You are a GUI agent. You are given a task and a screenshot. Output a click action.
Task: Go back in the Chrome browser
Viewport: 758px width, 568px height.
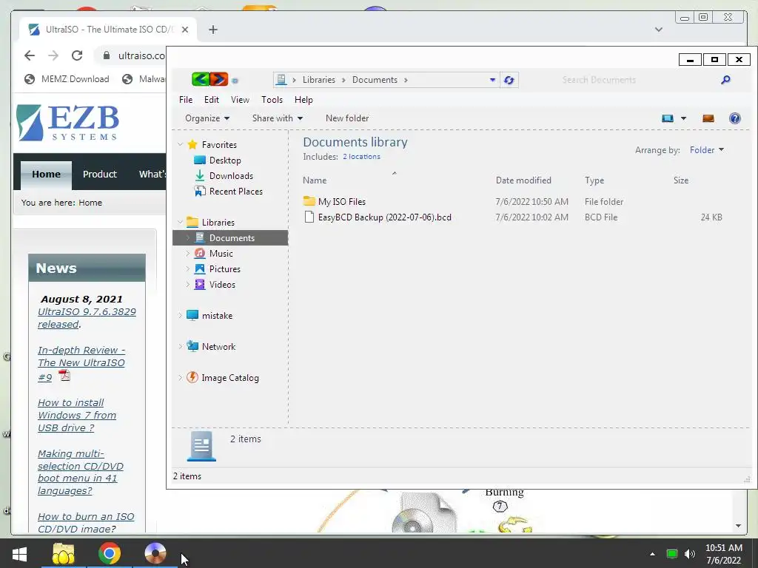(30, 55)
